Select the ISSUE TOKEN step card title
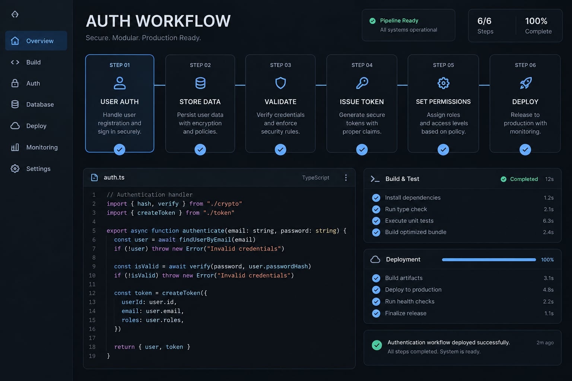 362,102
